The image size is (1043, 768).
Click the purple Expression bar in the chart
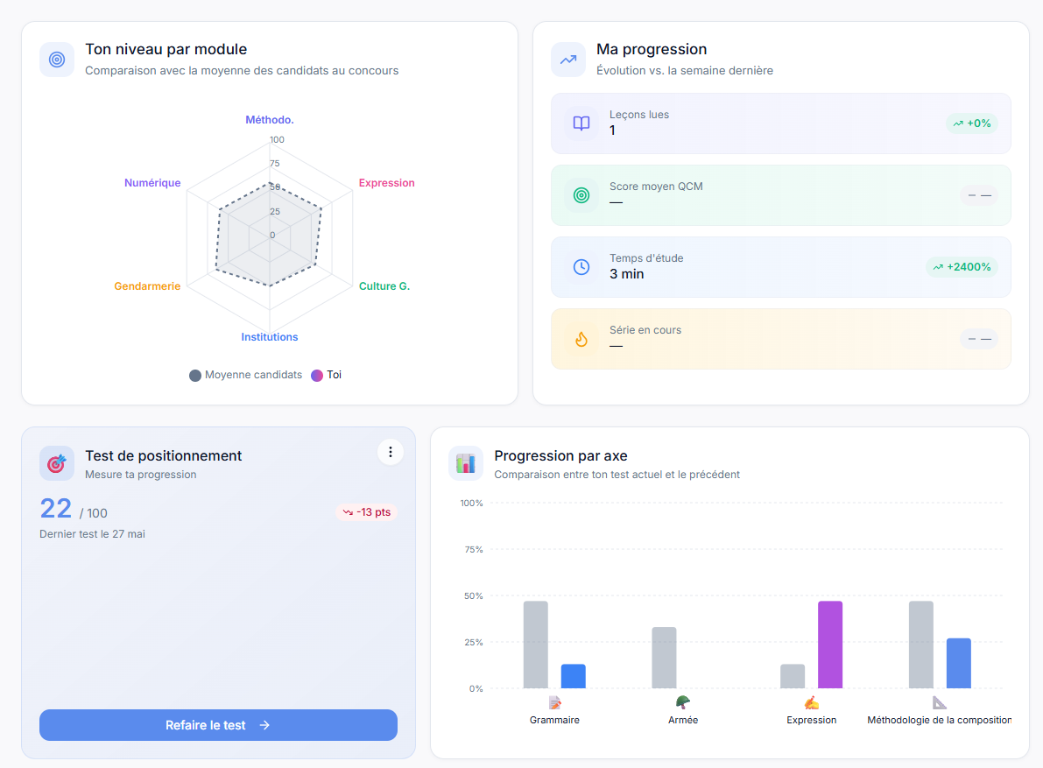pos(830,645)
